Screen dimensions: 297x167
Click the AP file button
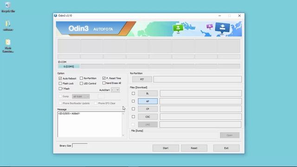tap(148, 101)
